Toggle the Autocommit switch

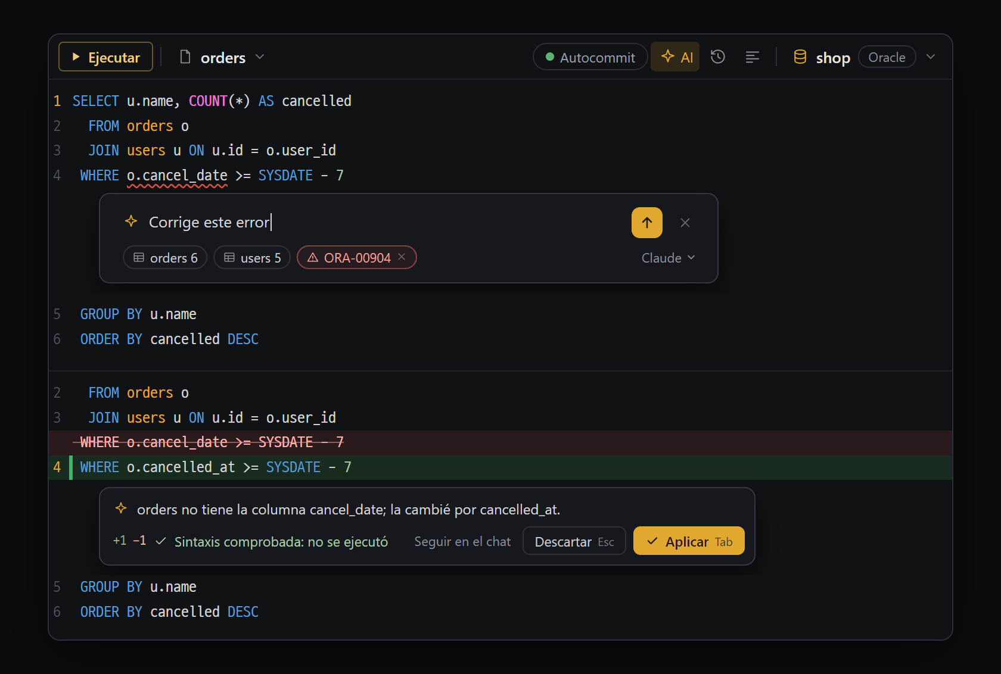tap(590, 57)
